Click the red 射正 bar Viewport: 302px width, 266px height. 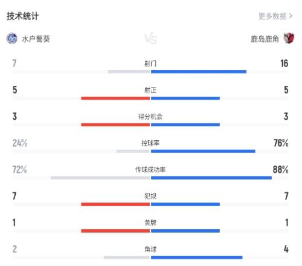point(115,98)
